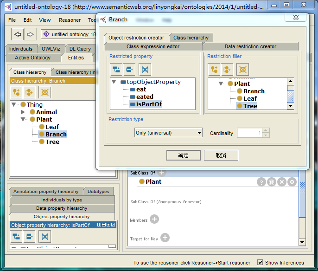Add subclass icon in Restriction filler panel
This screenshot has width=318, height=271.
[214, 70]
